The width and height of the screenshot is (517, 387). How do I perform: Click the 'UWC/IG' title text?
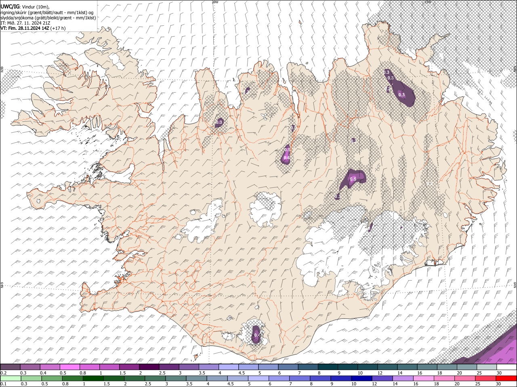10,6
